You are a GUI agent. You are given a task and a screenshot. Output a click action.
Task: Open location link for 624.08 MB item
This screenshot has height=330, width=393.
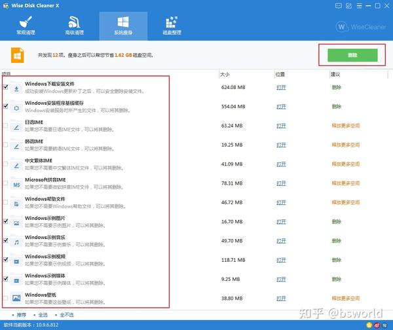[281, 88]
